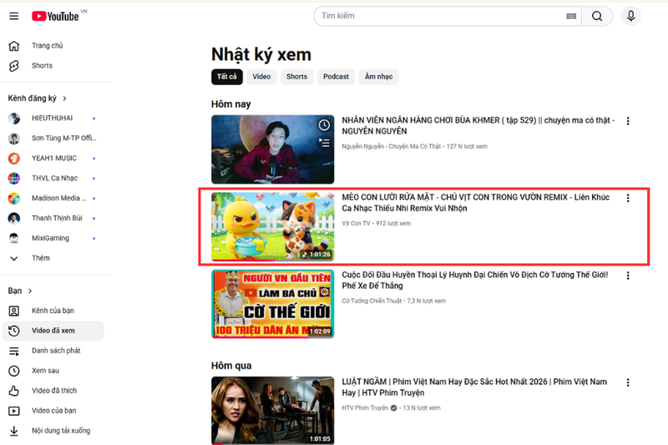Screen dimensions: 668x445
Task: Open the hamburger guide menu
Action: tap(14, 16)
